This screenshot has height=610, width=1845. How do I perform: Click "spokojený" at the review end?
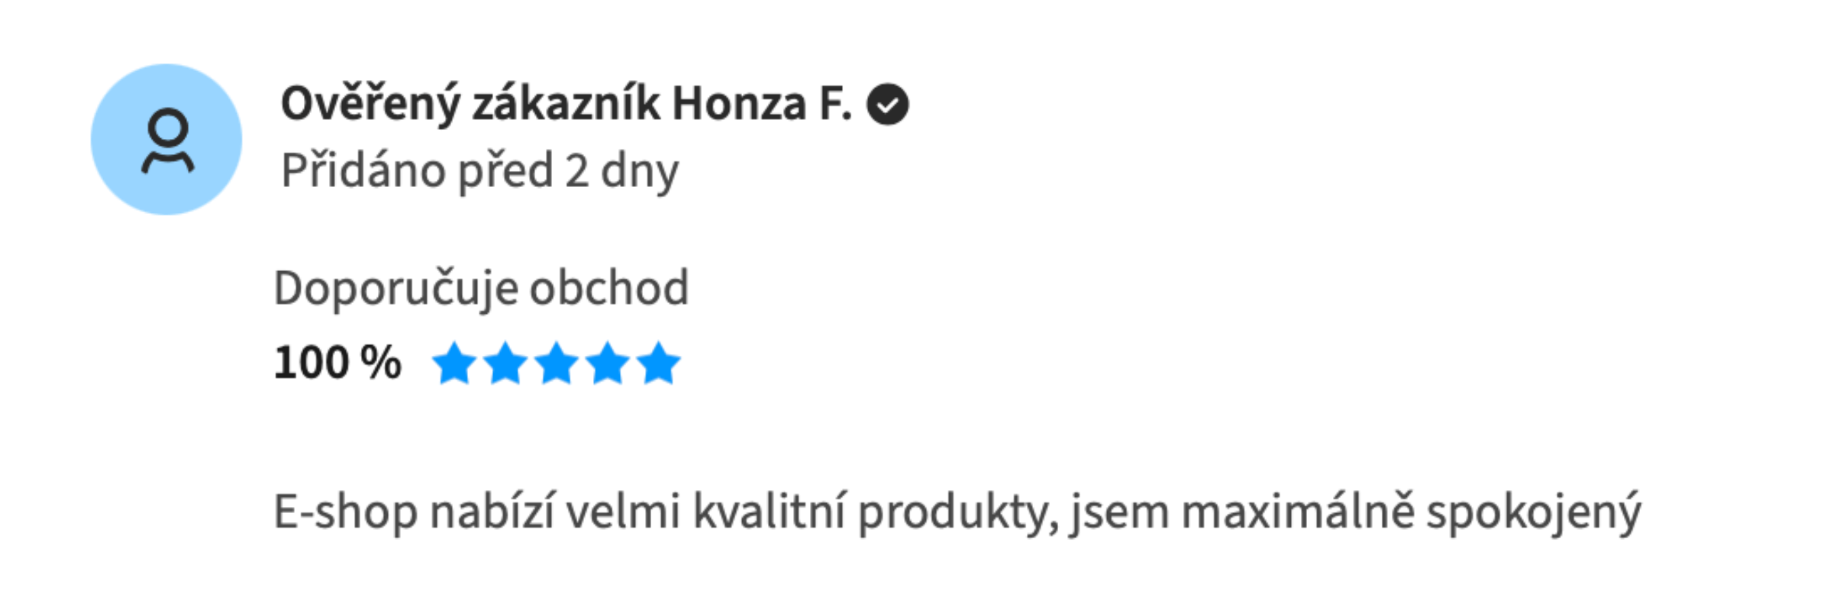point(1533,512)
